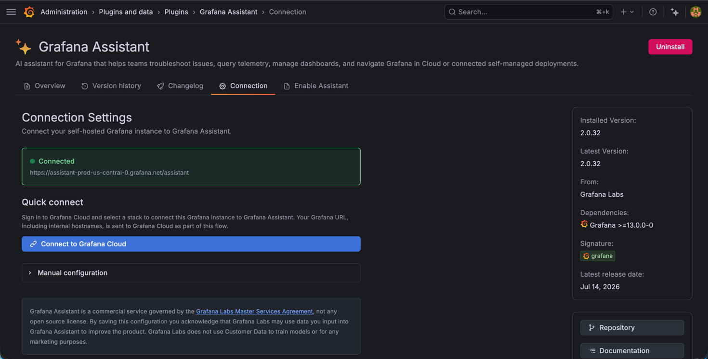708x359 pixels.
Task: Click the Documentation list icon
Action: [592, 351]
